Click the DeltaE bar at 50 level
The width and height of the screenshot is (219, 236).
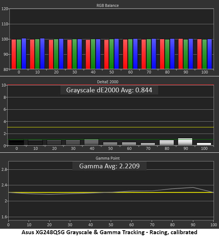[x=110, y=144]
